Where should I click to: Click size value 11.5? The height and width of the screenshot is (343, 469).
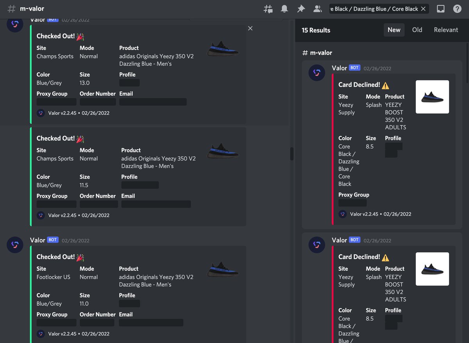(84, 185)
